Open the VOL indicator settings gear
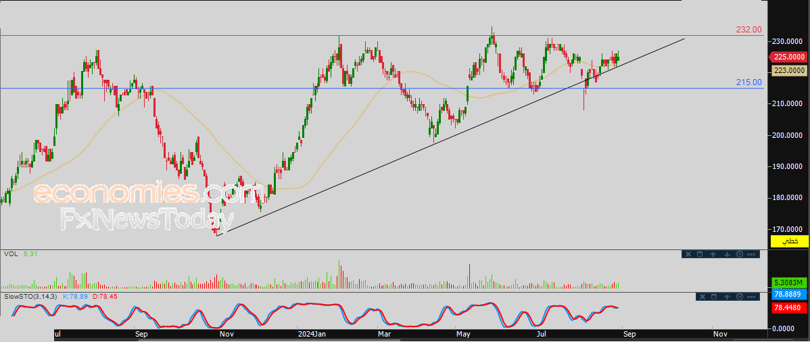This screenshot has width=810, height=342. 739,254
